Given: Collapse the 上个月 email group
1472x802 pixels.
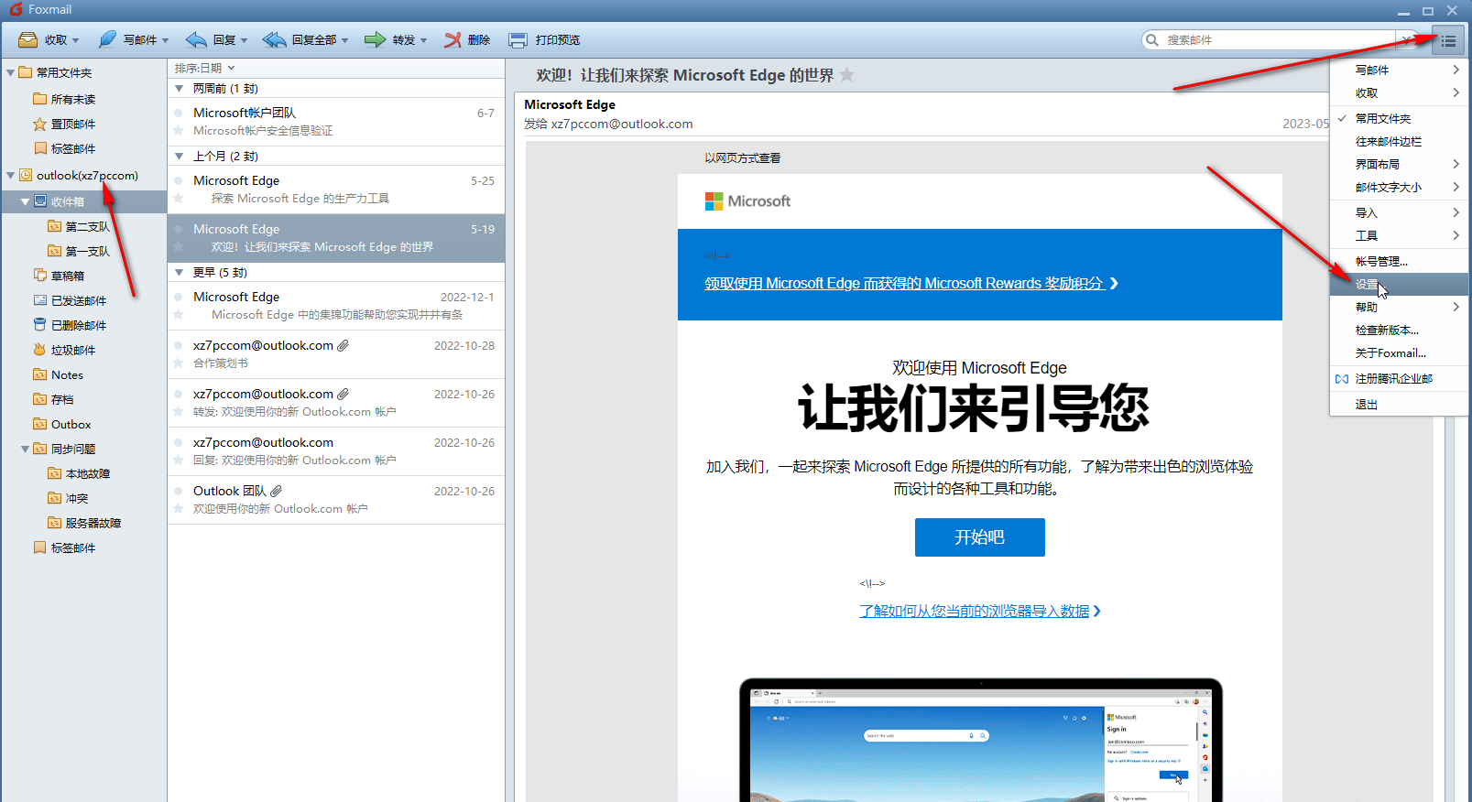Looking at the screenshot, I should [x=180, y=157].
